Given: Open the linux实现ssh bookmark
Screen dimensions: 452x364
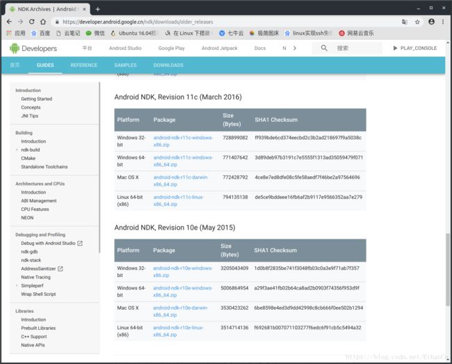Looking at the screenshot, I should coord(309,33).
